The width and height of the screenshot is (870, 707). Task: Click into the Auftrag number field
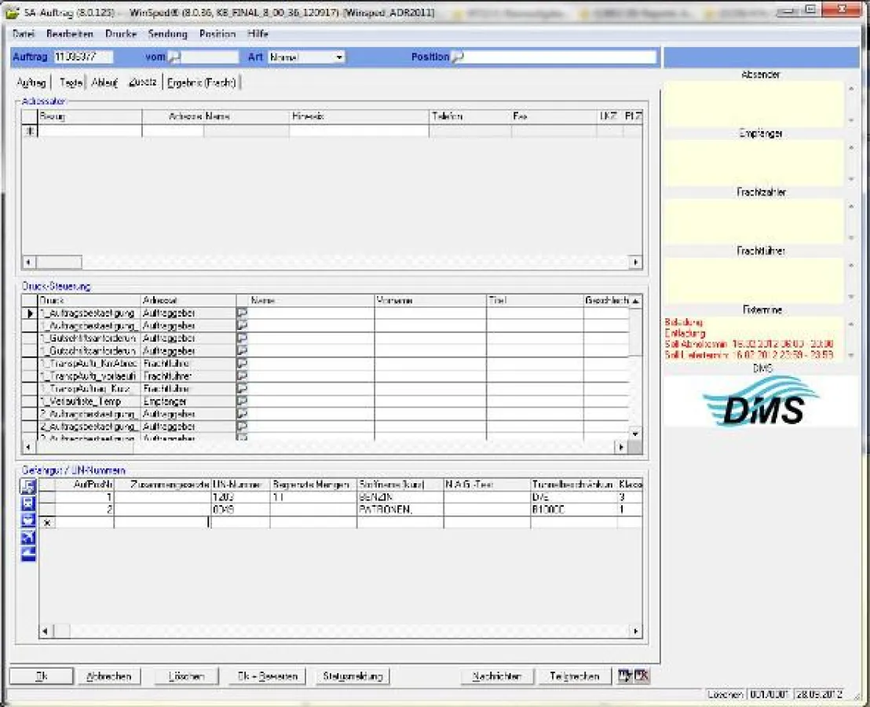tap(82, 57)
